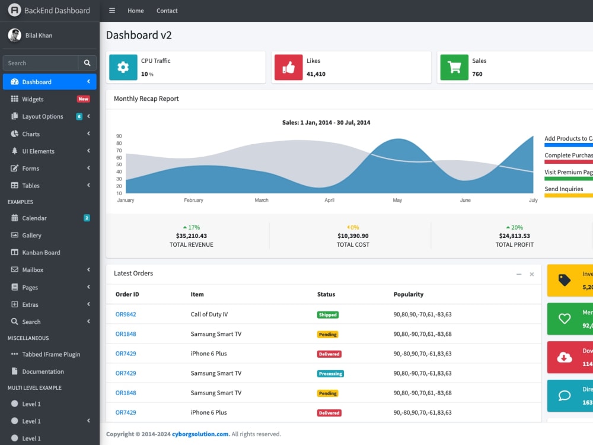Screen dimensions: 593x445
Task: Click the Mailbox envelope icon
Action: point(14,269)
